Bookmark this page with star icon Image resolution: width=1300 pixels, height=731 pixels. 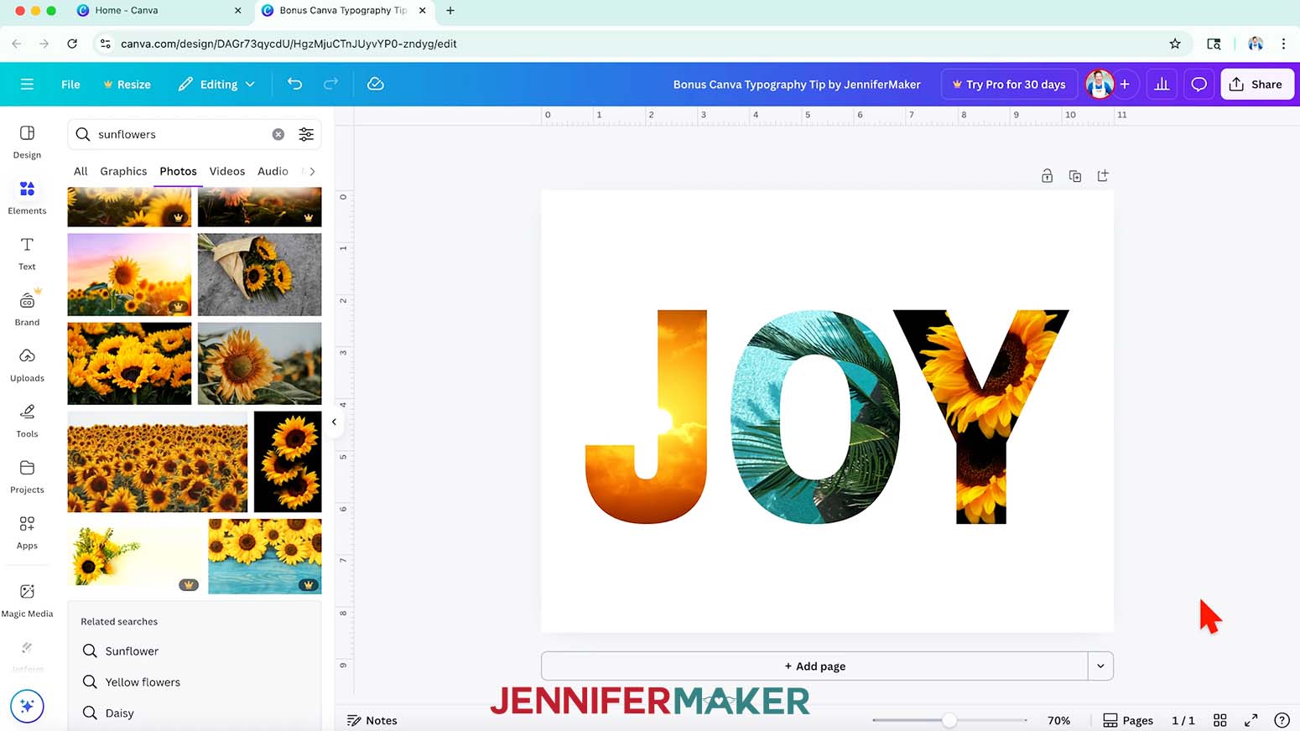[x=1175, y=44]
